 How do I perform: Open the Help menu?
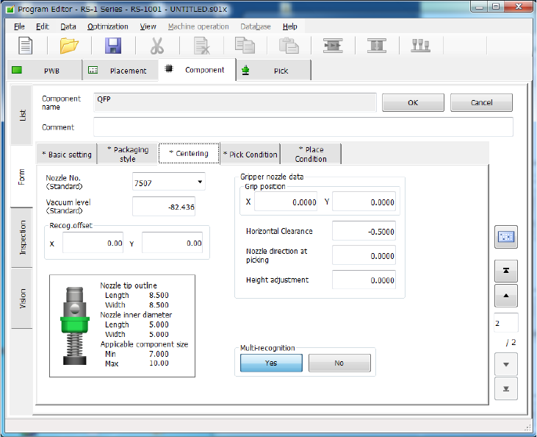[289, 26]
